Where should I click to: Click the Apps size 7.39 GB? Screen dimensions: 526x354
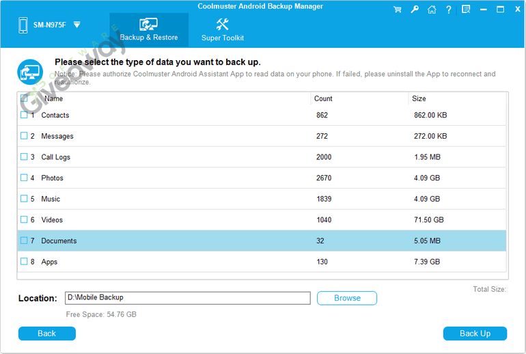[426, 262]
